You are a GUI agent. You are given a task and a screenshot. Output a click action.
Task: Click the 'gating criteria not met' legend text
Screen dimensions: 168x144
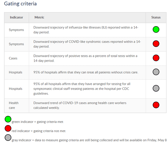click(x=49, y=131)
